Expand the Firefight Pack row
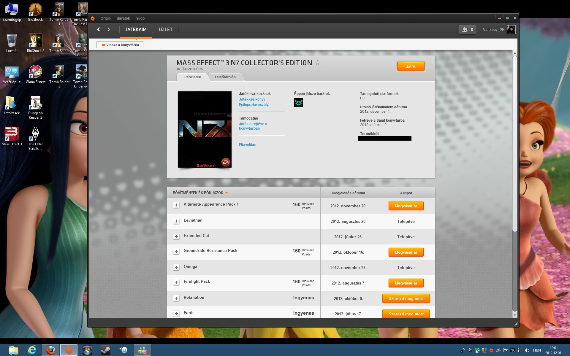The height and width of the screenshot is (356, 570). tap(176, 282)
